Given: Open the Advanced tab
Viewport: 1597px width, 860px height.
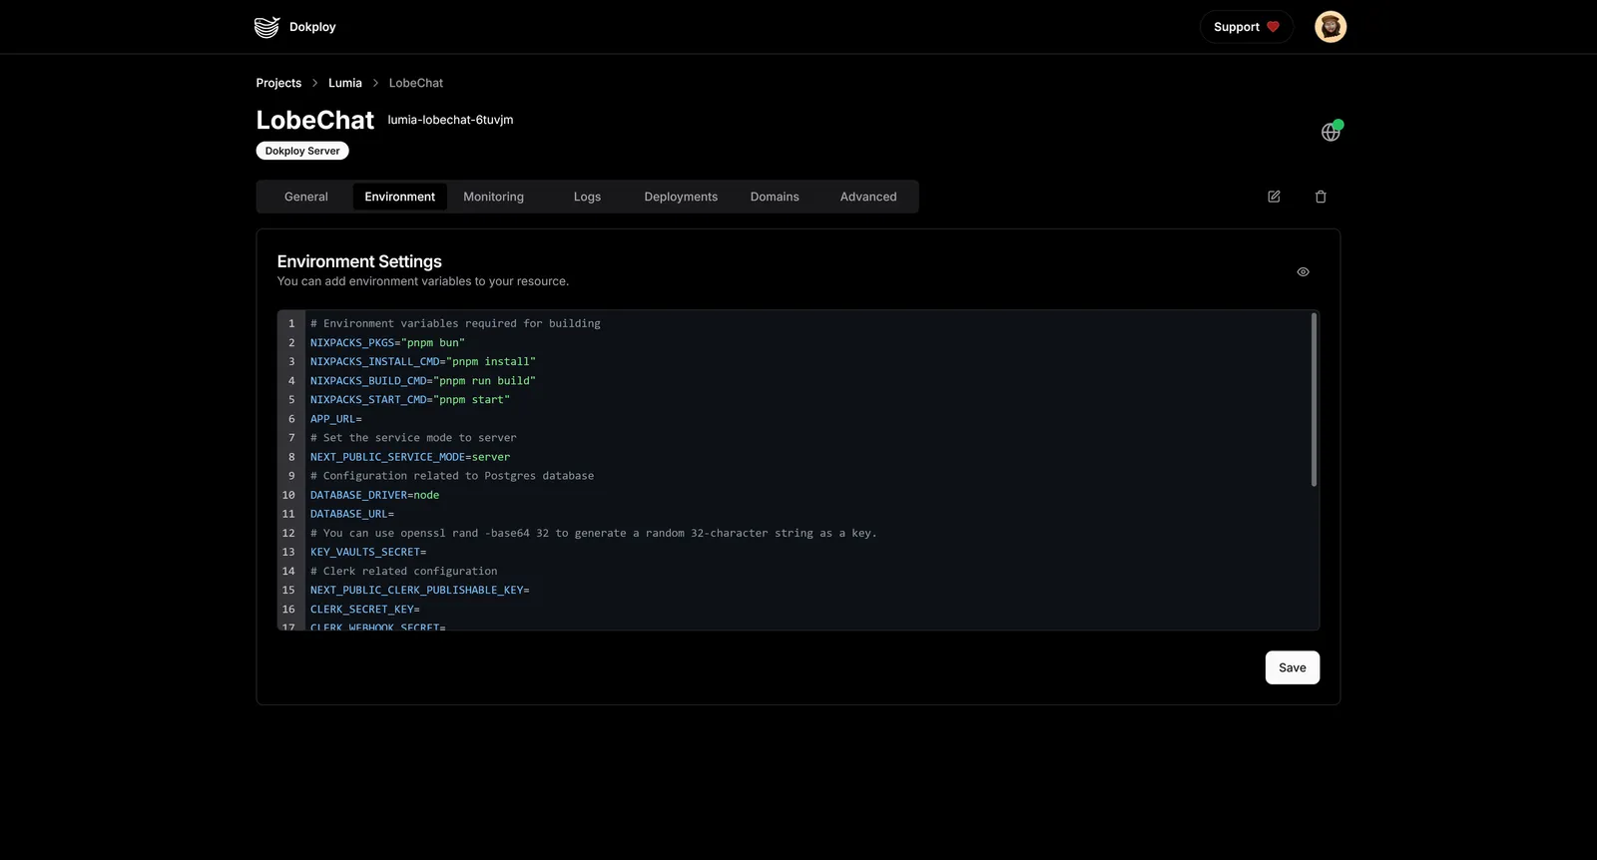Looking at the screenshot, I should (868, 197).
